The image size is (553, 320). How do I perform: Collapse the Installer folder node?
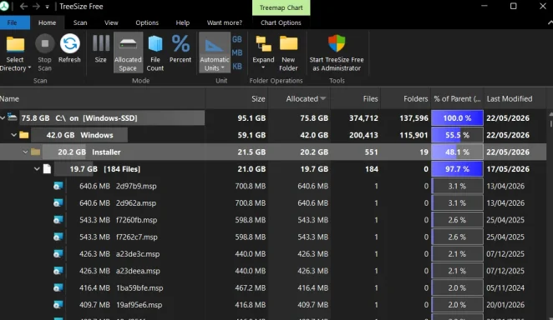25,152
